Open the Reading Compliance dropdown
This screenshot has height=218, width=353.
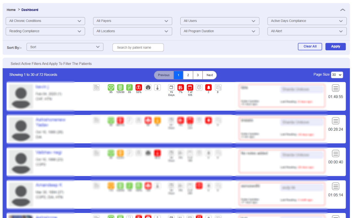pos(45,31)
